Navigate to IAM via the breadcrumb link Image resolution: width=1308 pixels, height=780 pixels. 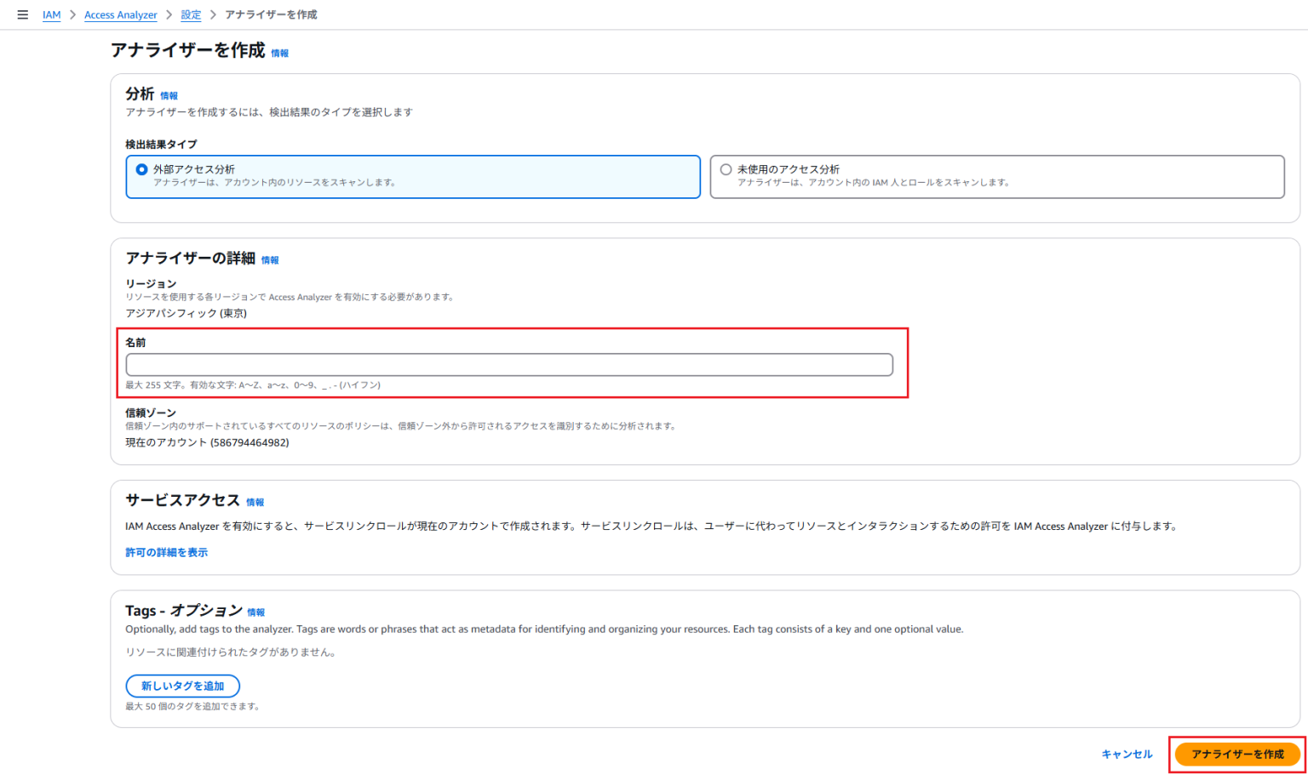tap(51, 14)
